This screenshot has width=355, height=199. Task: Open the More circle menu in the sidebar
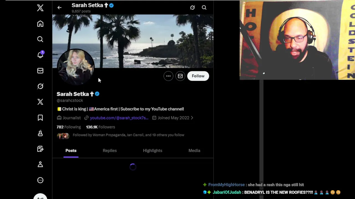(x=40, y=180)
